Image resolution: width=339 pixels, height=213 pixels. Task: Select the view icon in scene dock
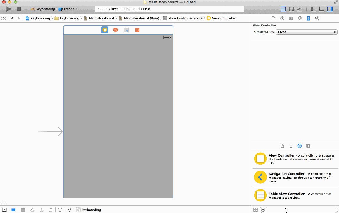(x=126, y=30)
